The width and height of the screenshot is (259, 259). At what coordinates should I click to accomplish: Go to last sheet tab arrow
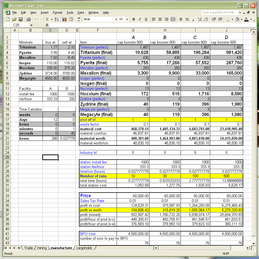19,248
